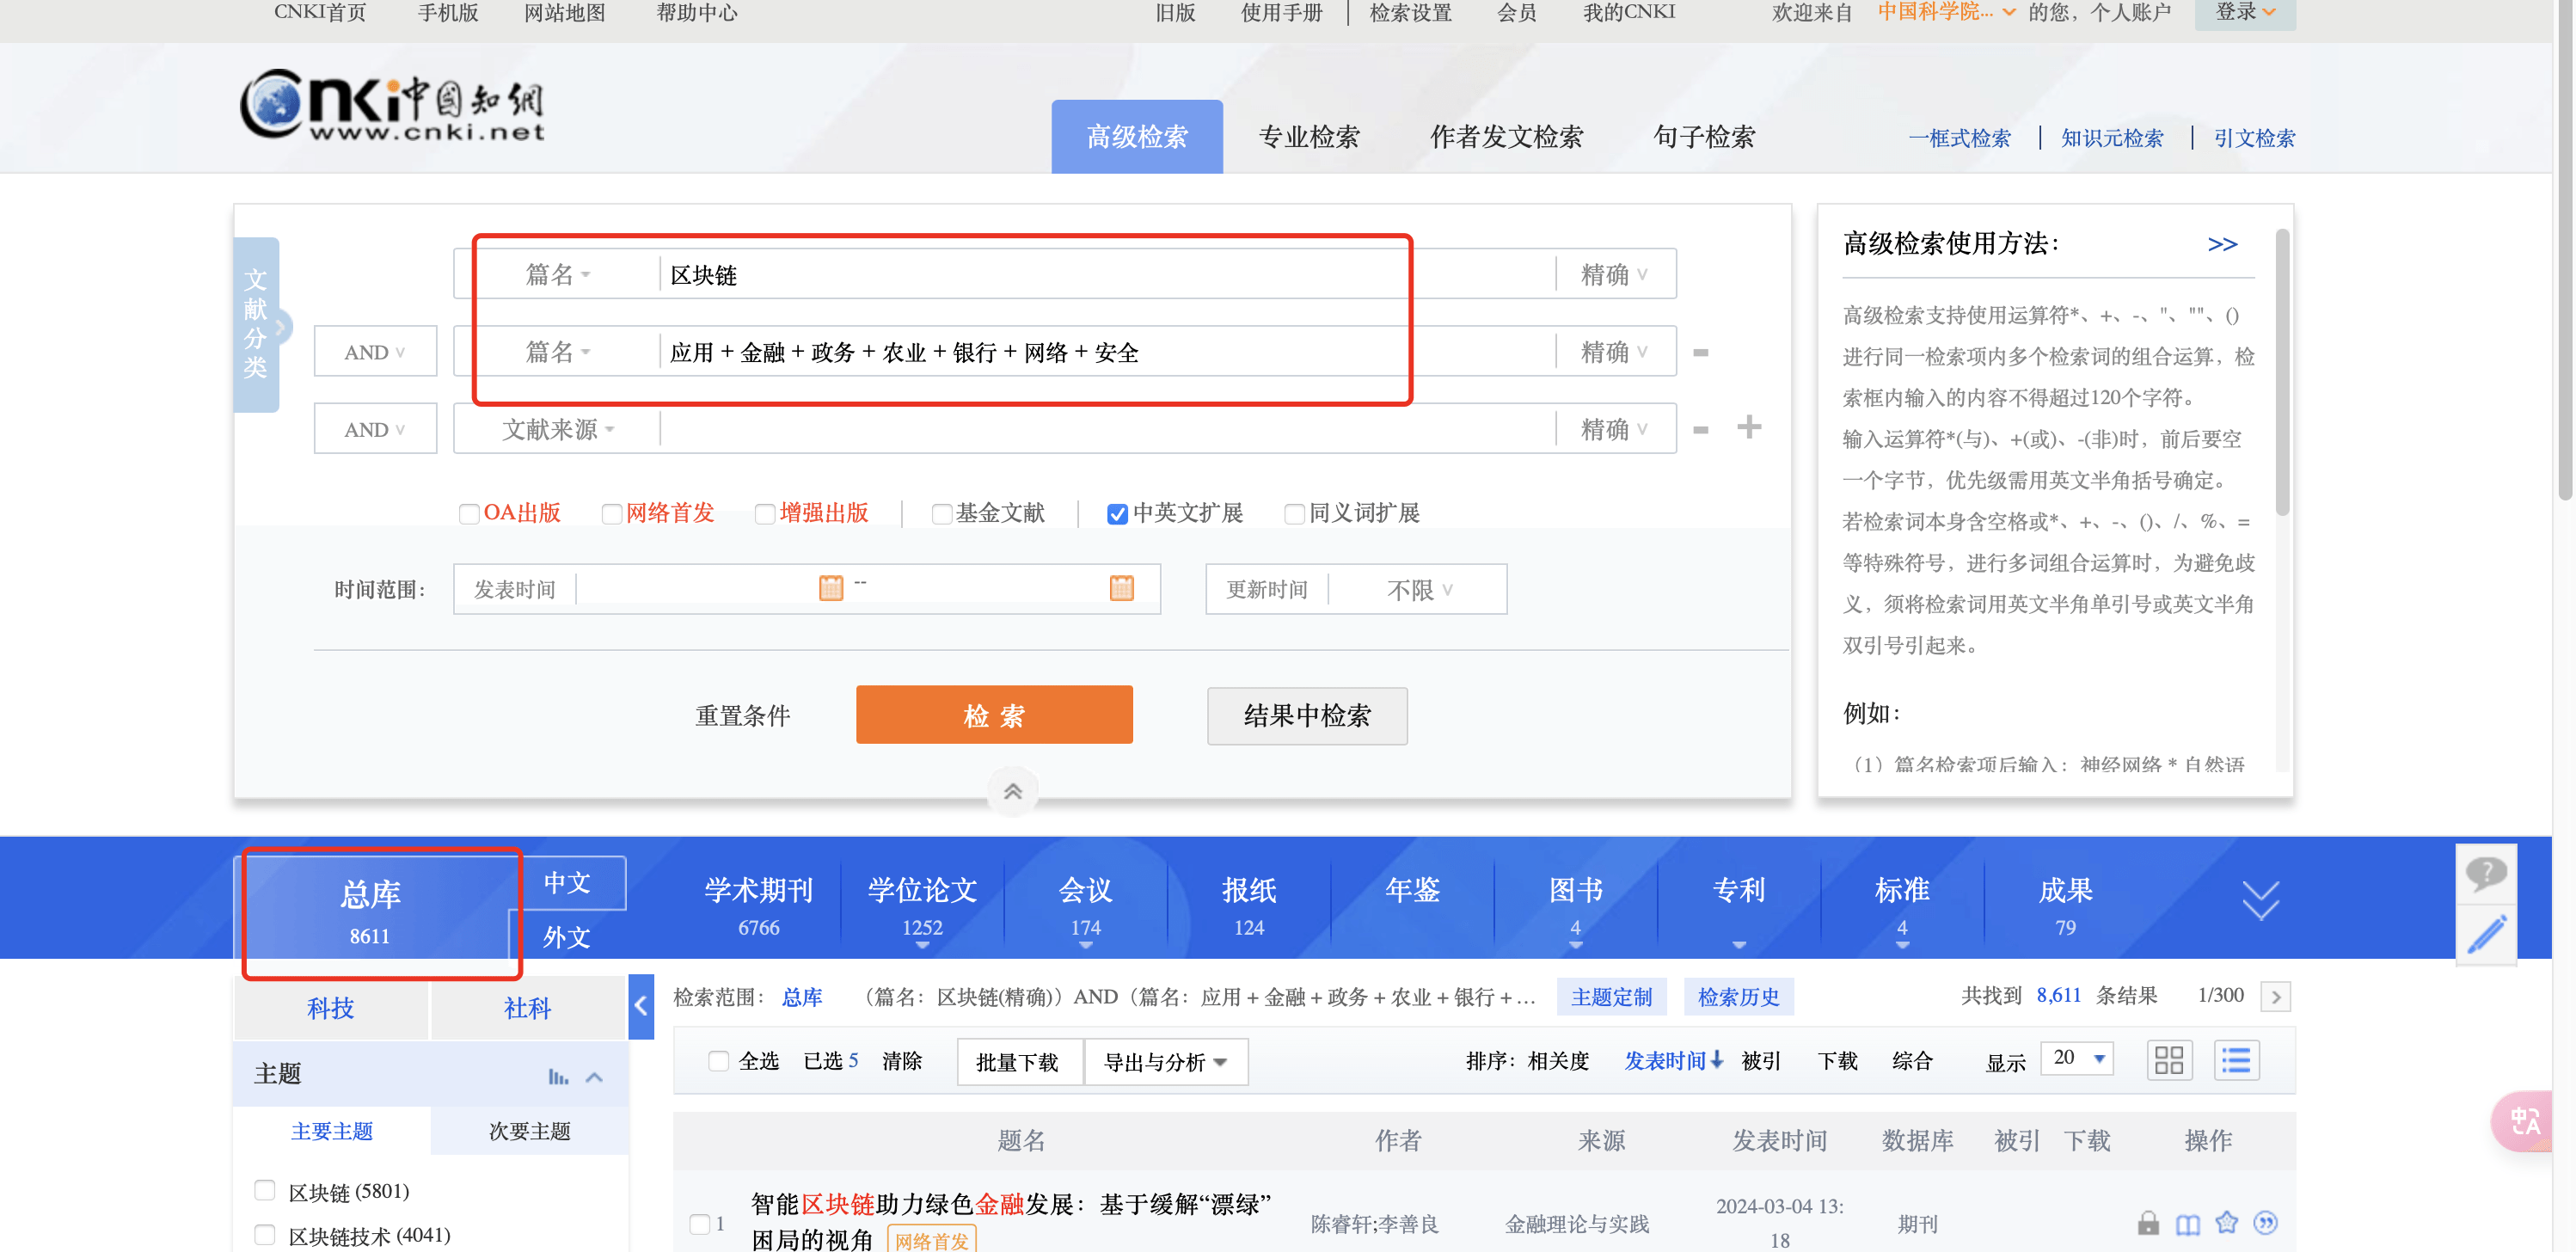Sort descending by 发表时间 arrow
The image size is (2576, 1252).
(1716, 1059)
